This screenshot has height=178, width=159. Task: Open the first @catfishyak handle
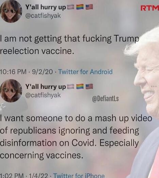(x=43, y=16)
